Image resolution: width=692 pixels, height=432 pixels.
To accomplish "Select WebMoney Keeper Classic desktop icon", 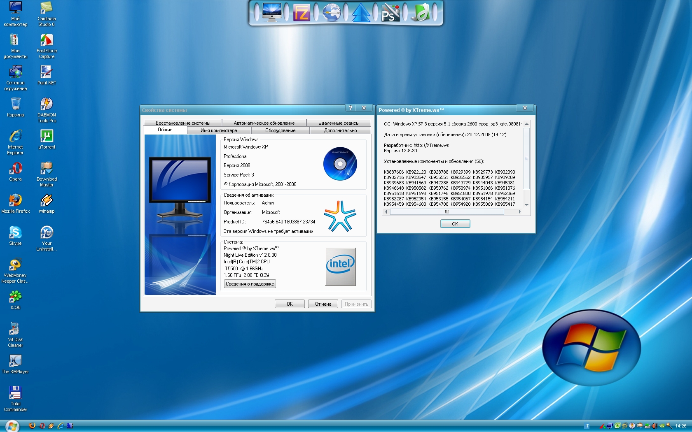I will coord(16,270).
